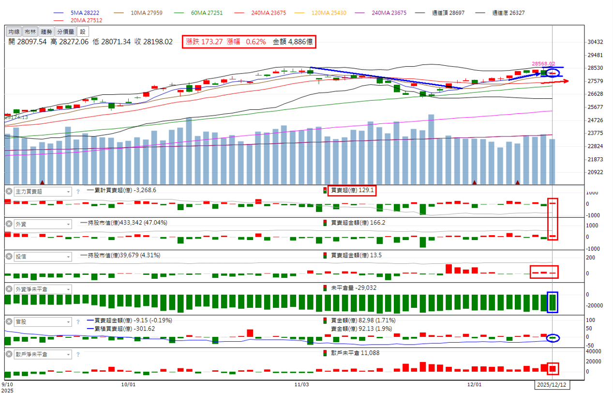Click the 賣金額(億) 92.13 value
The width and height of the screenshot is (613, 393).
coord(361,329)
